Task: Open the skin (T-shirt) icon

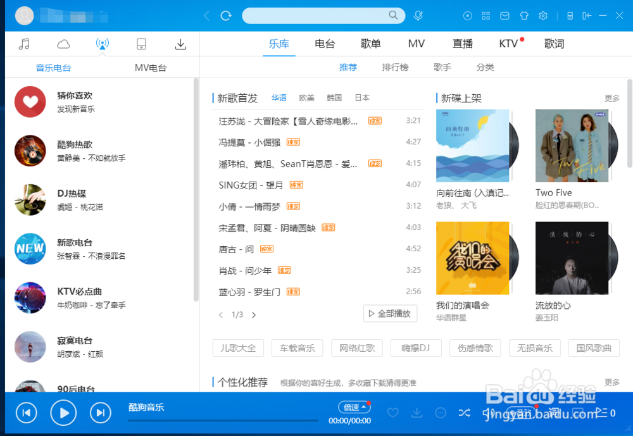Action: click(x=524, y=16)
